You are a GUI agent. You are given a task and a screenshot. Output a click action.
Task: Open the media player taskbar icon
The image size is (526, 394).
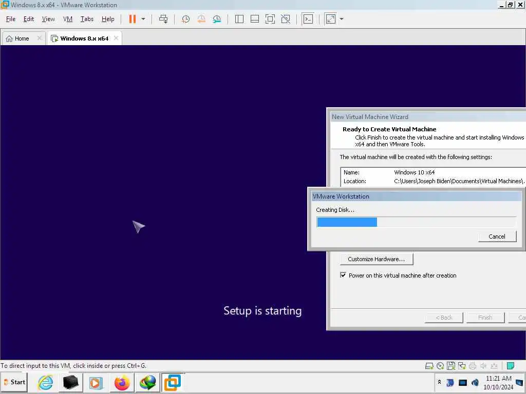[x=96, y=382]
